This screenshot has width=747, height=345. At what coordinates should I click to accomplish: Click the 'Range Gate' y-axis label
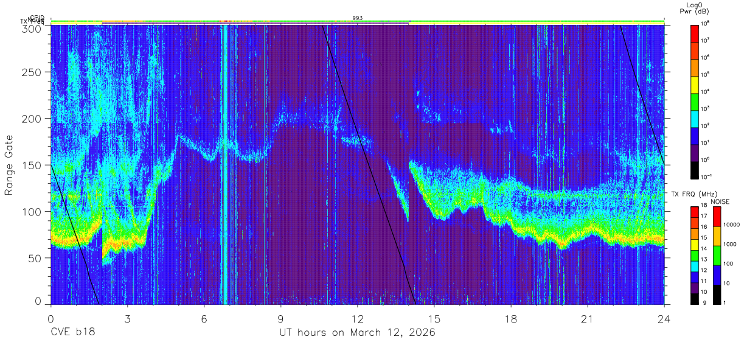[x=9, y=165]
